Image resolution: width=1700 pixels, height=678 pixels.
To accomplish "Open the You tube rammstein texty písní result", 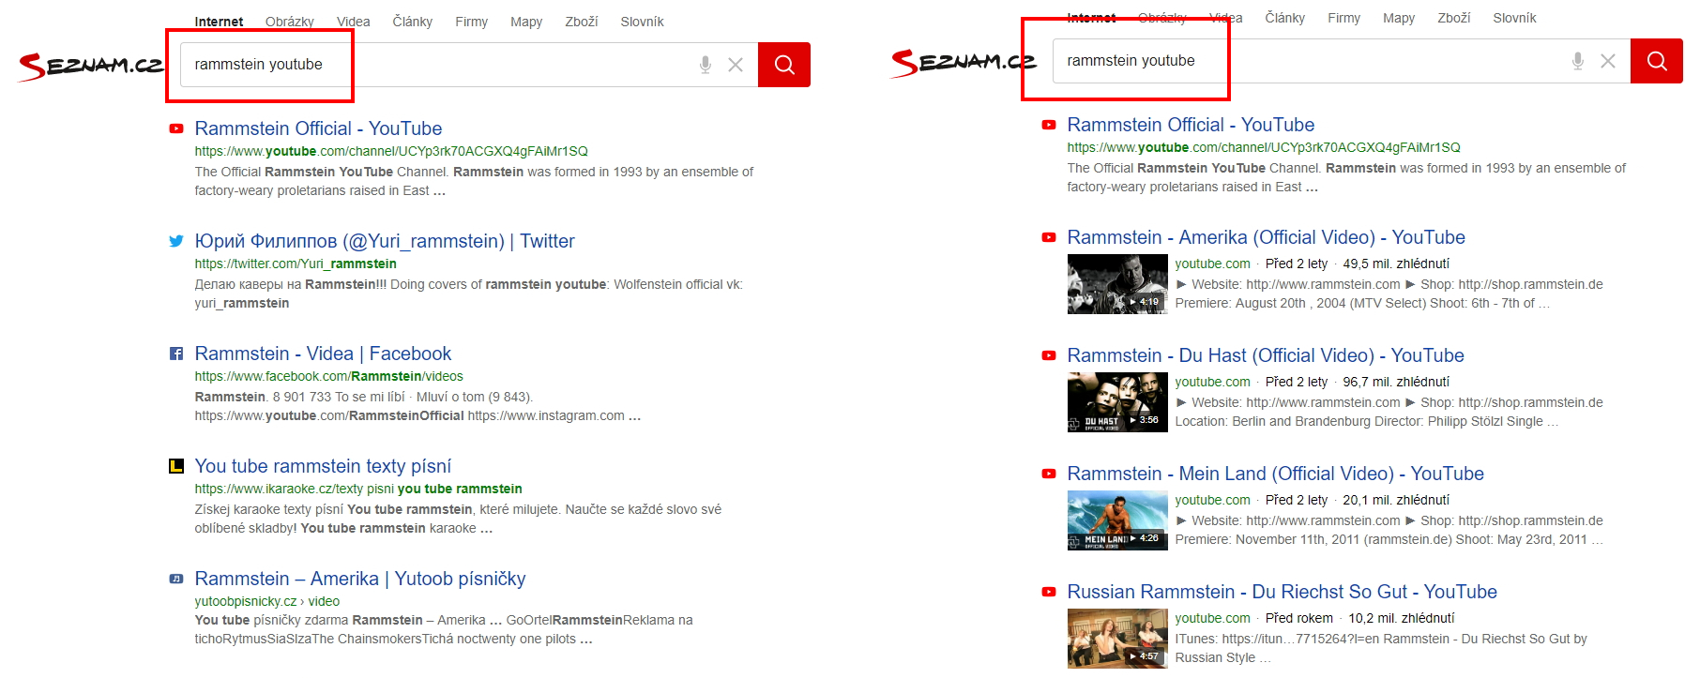I will [x=323, y=466].
